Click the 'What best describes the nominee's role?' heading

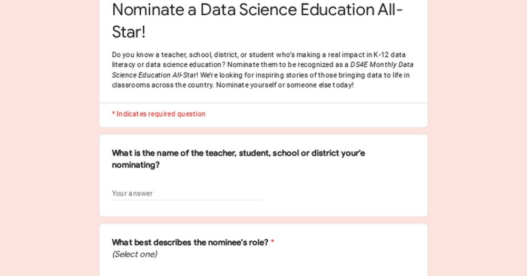pos(190,242)
